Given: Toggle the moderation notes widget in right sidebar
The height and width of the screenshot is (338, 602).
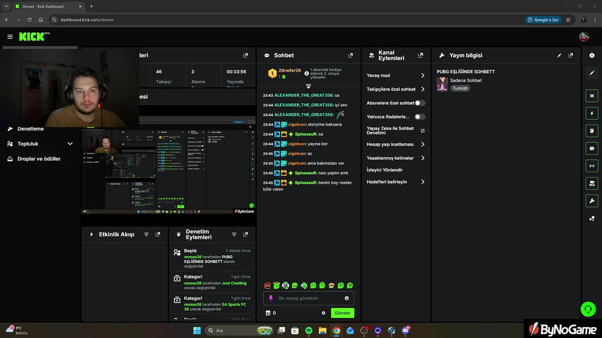Looking at the screenshot, I should pos(592,131).
